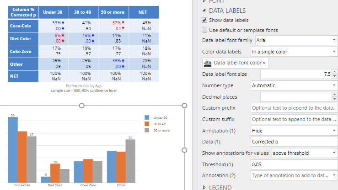This screenshot has height=190, width=338.
Task: Click the blue Under 30 legend swatch
Action: tap(146, 118)
